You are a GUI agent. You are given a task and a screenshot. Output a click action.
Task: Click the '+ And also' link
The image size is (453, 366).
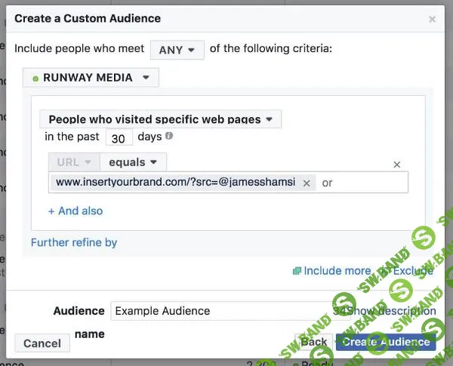(75, 211)
